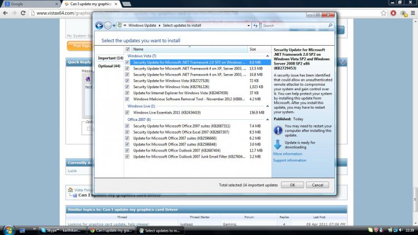The width and height of the screenshot is (418, 235).
Task: Uncheck the 13.5 MB .NET Framework 4 update
Action: tap(127, 68)
